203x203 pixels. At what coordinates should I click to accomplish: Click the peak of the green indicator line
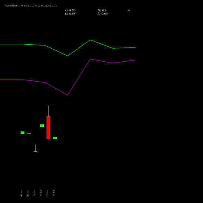coord(91,40)
